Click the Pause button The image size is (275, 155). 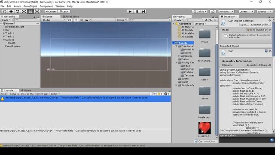coord(137,12)
